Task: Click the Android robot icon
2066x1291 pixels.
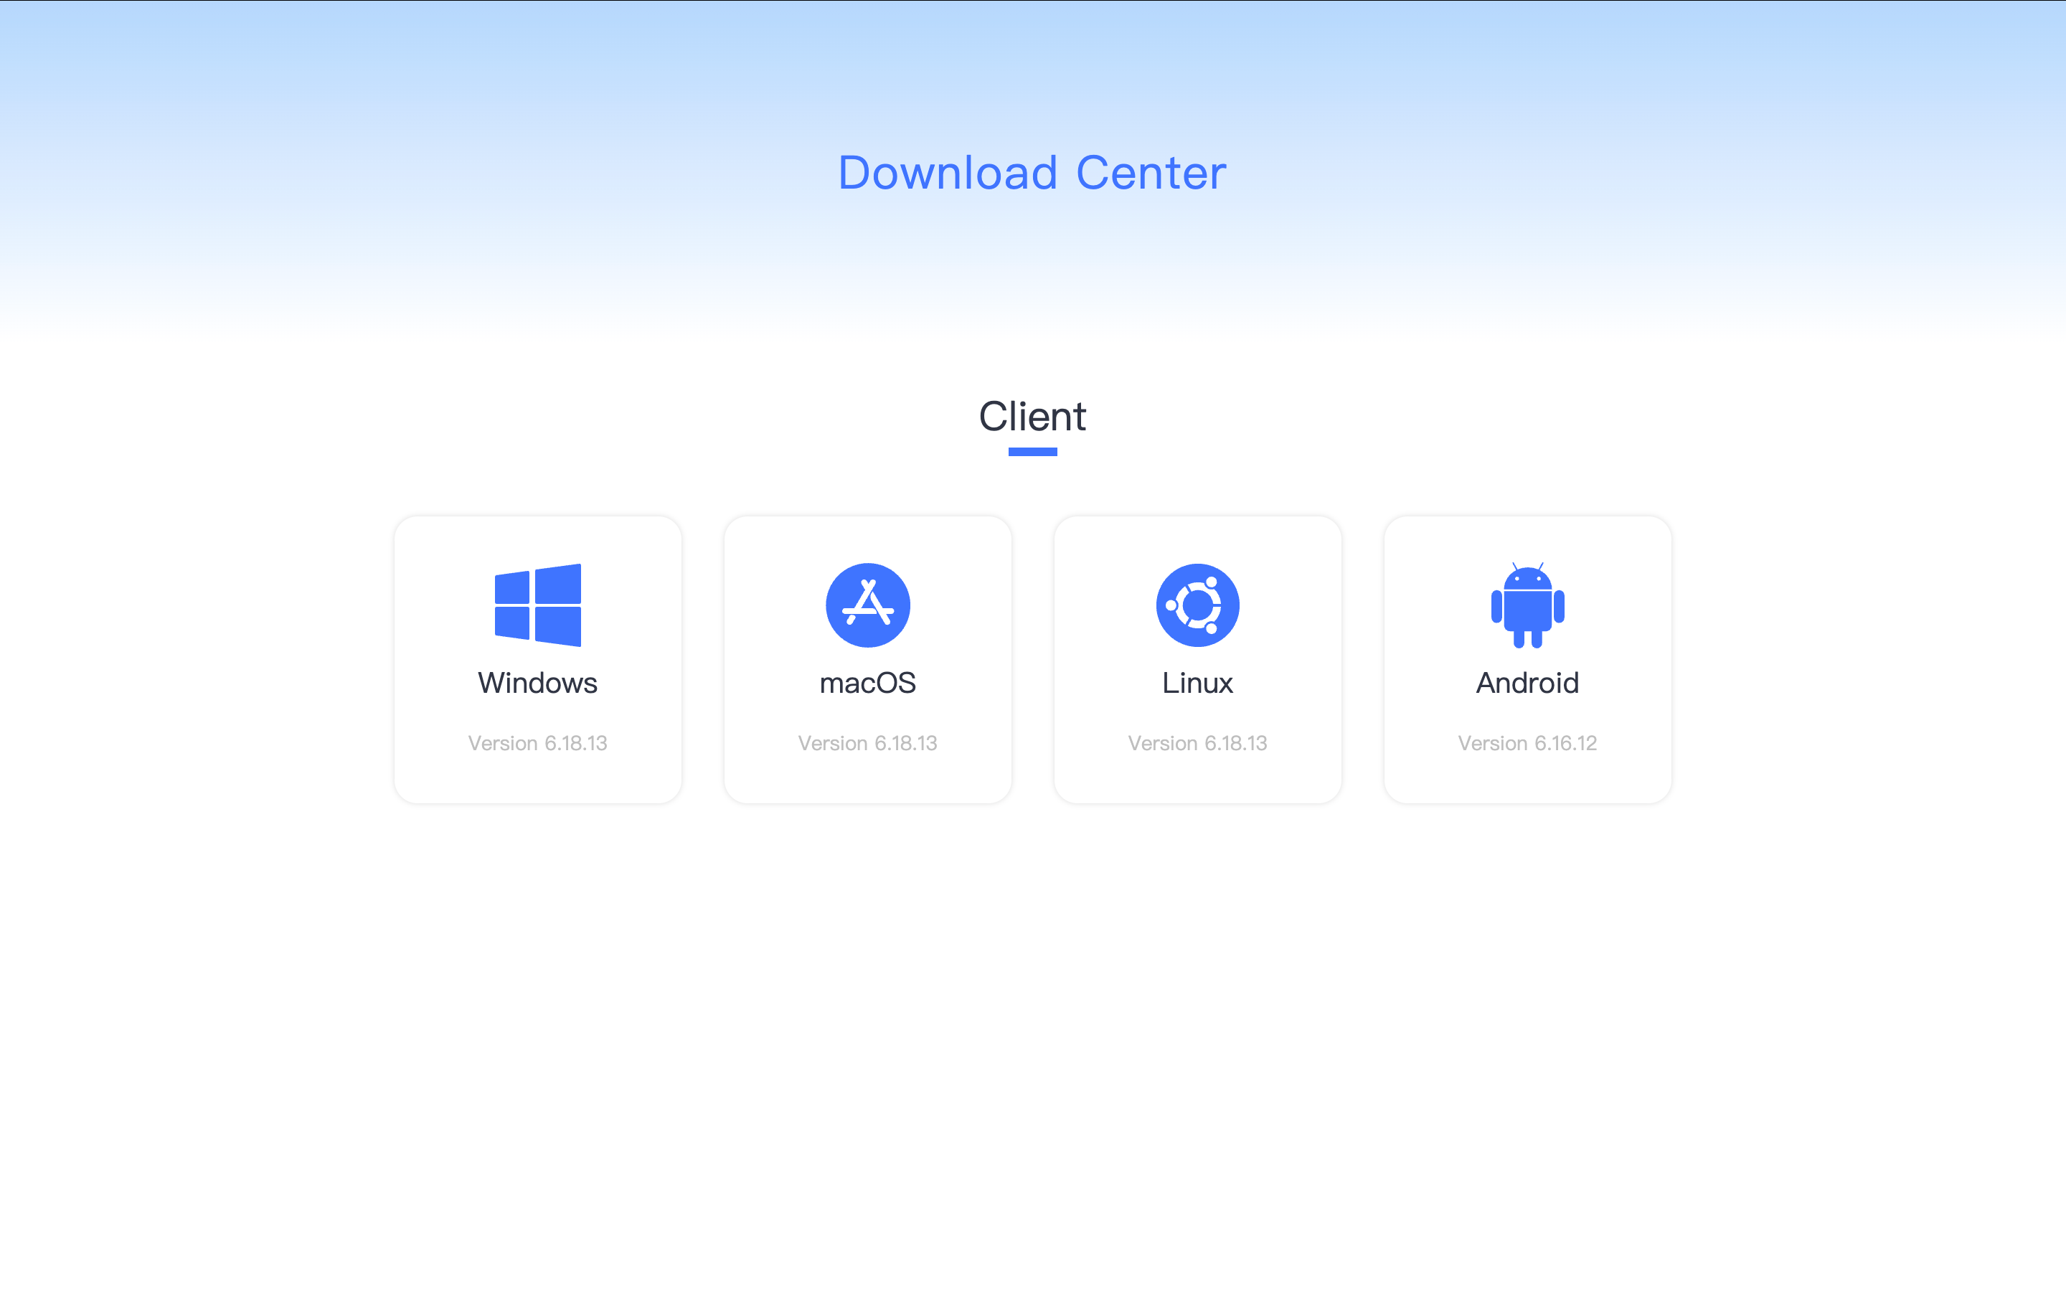Action: coord(1527,605)
